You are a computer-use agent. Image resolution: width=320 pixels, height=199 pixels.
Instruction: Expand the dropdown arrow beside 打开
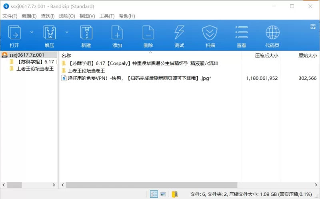[x=32, y=32]
